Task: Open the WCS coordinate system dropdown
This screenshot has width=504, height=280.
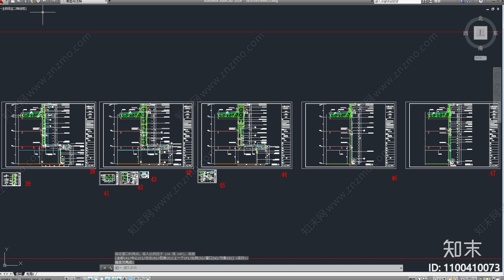Action: 480,58
